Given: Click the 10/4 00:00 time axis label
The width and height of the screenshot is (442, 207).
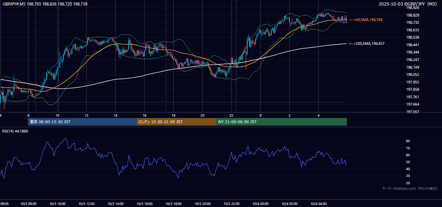Looking at the screenshot, I should (260, 204).
